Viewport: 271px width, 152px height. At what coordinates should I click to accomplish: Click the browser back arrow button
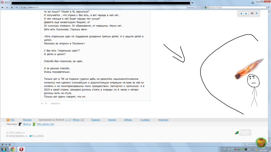click(2, 7)
